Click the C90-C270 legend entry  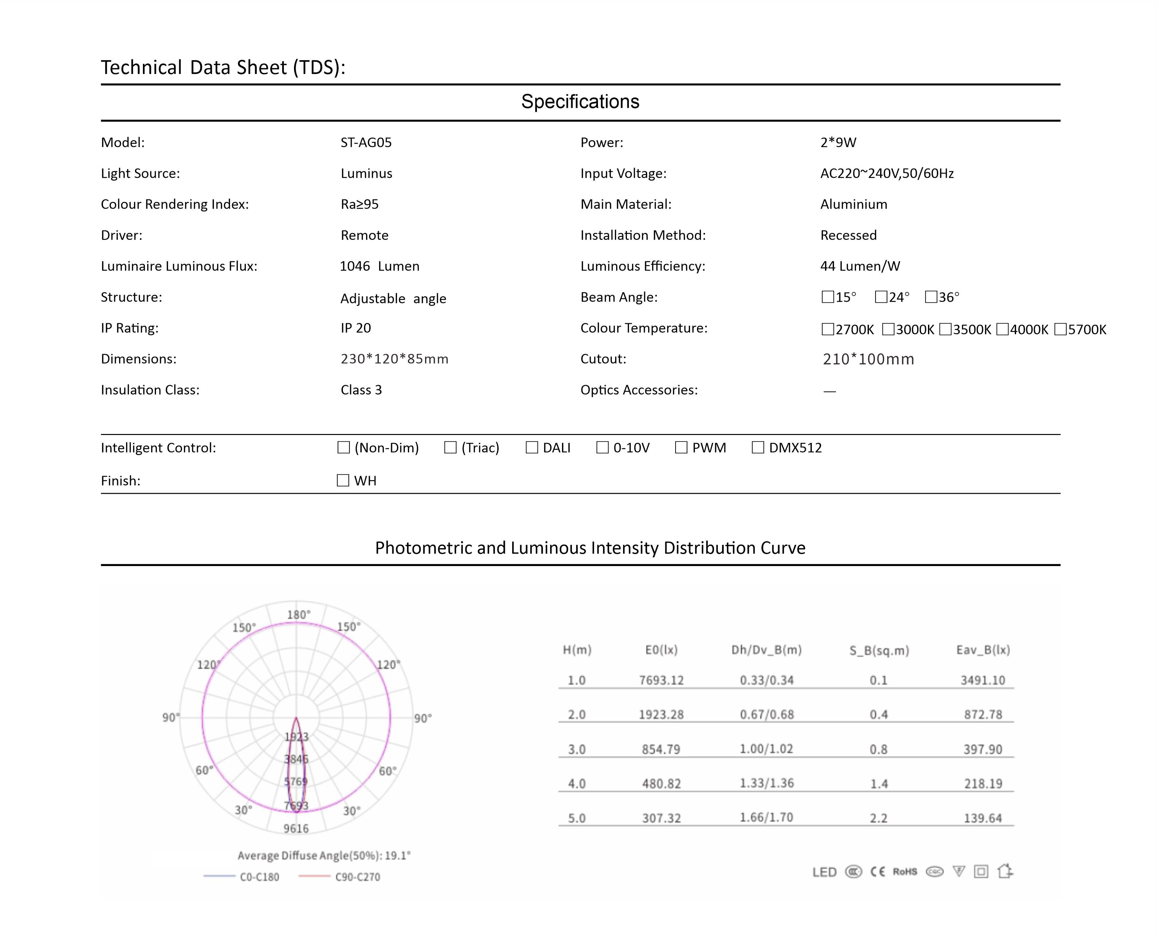point(357,877)
